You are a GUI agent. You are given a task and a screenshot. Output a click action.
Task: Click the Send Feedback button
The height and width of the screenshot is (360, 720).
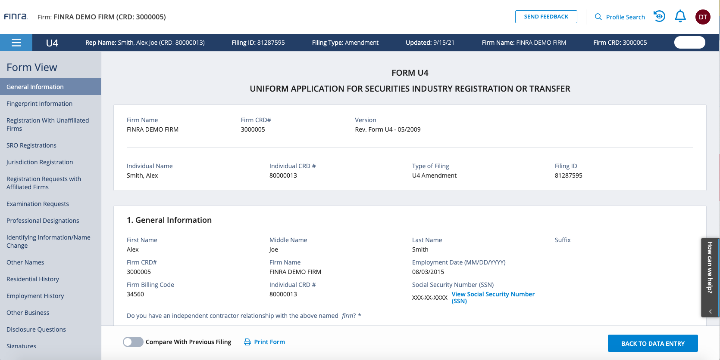pos(546,17)
